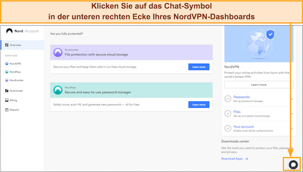
Task: Toggle the Files checkmark circle
Action: tap(227, 113)
